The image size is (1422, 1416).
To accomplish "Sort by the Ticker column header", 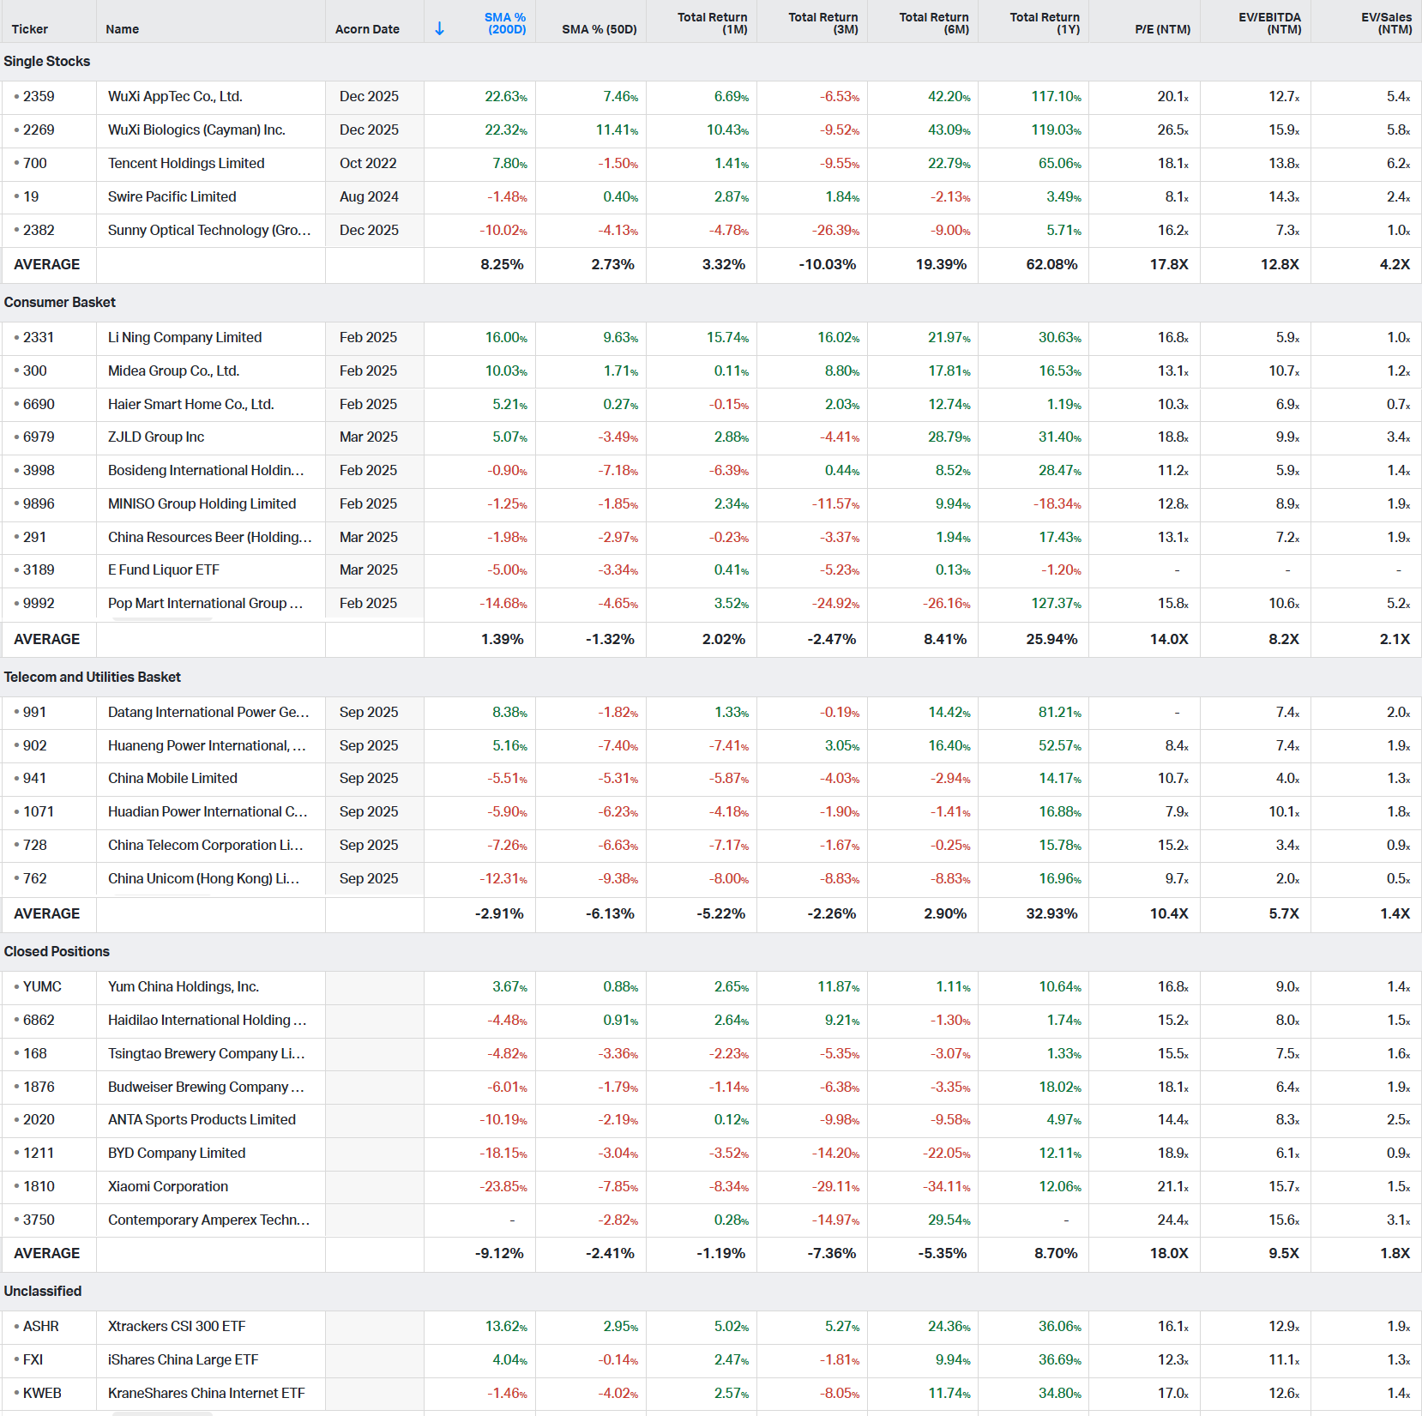I will click(30, 29).
